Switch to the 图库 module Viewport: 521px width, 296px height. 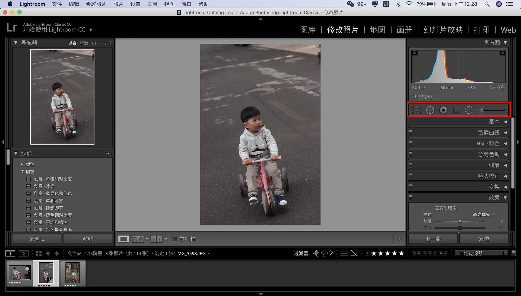[308, 30]
